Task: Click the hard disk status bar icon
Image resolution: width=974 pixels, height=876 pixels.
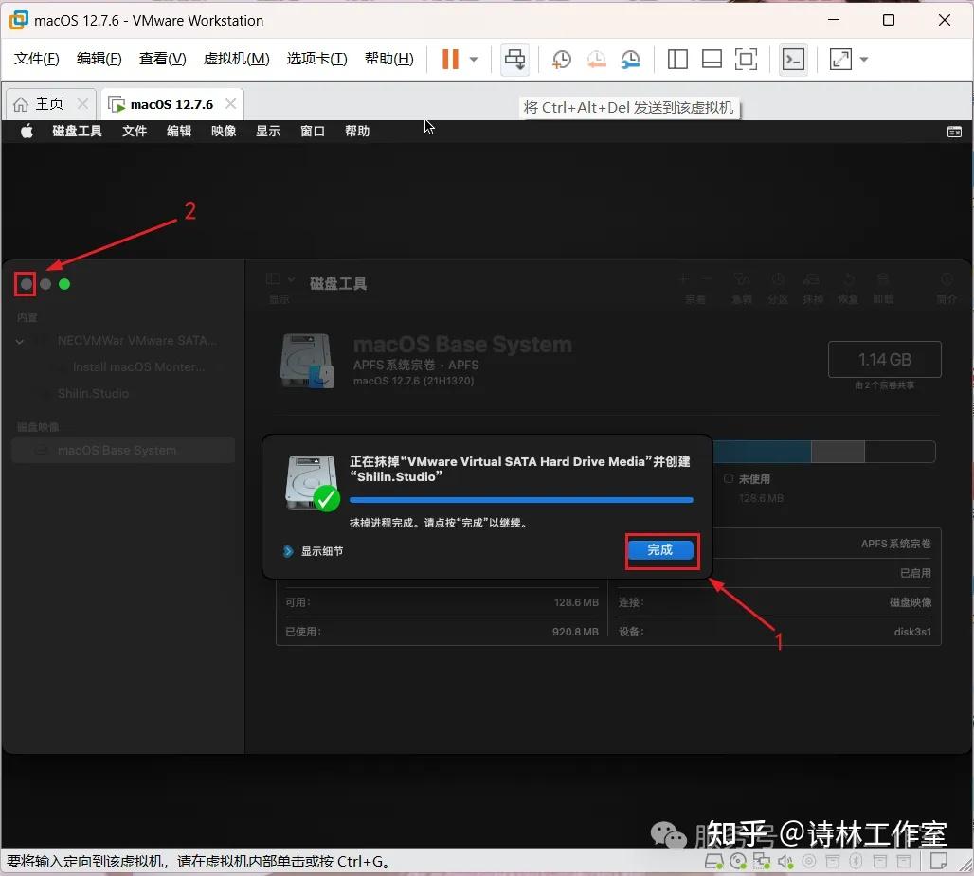Action: tap(713, 862)
